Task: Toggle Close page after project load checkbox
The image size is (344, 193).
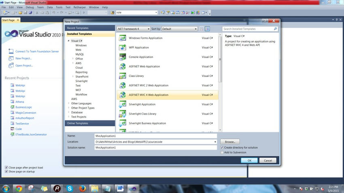Action: [x=6, y=168]
